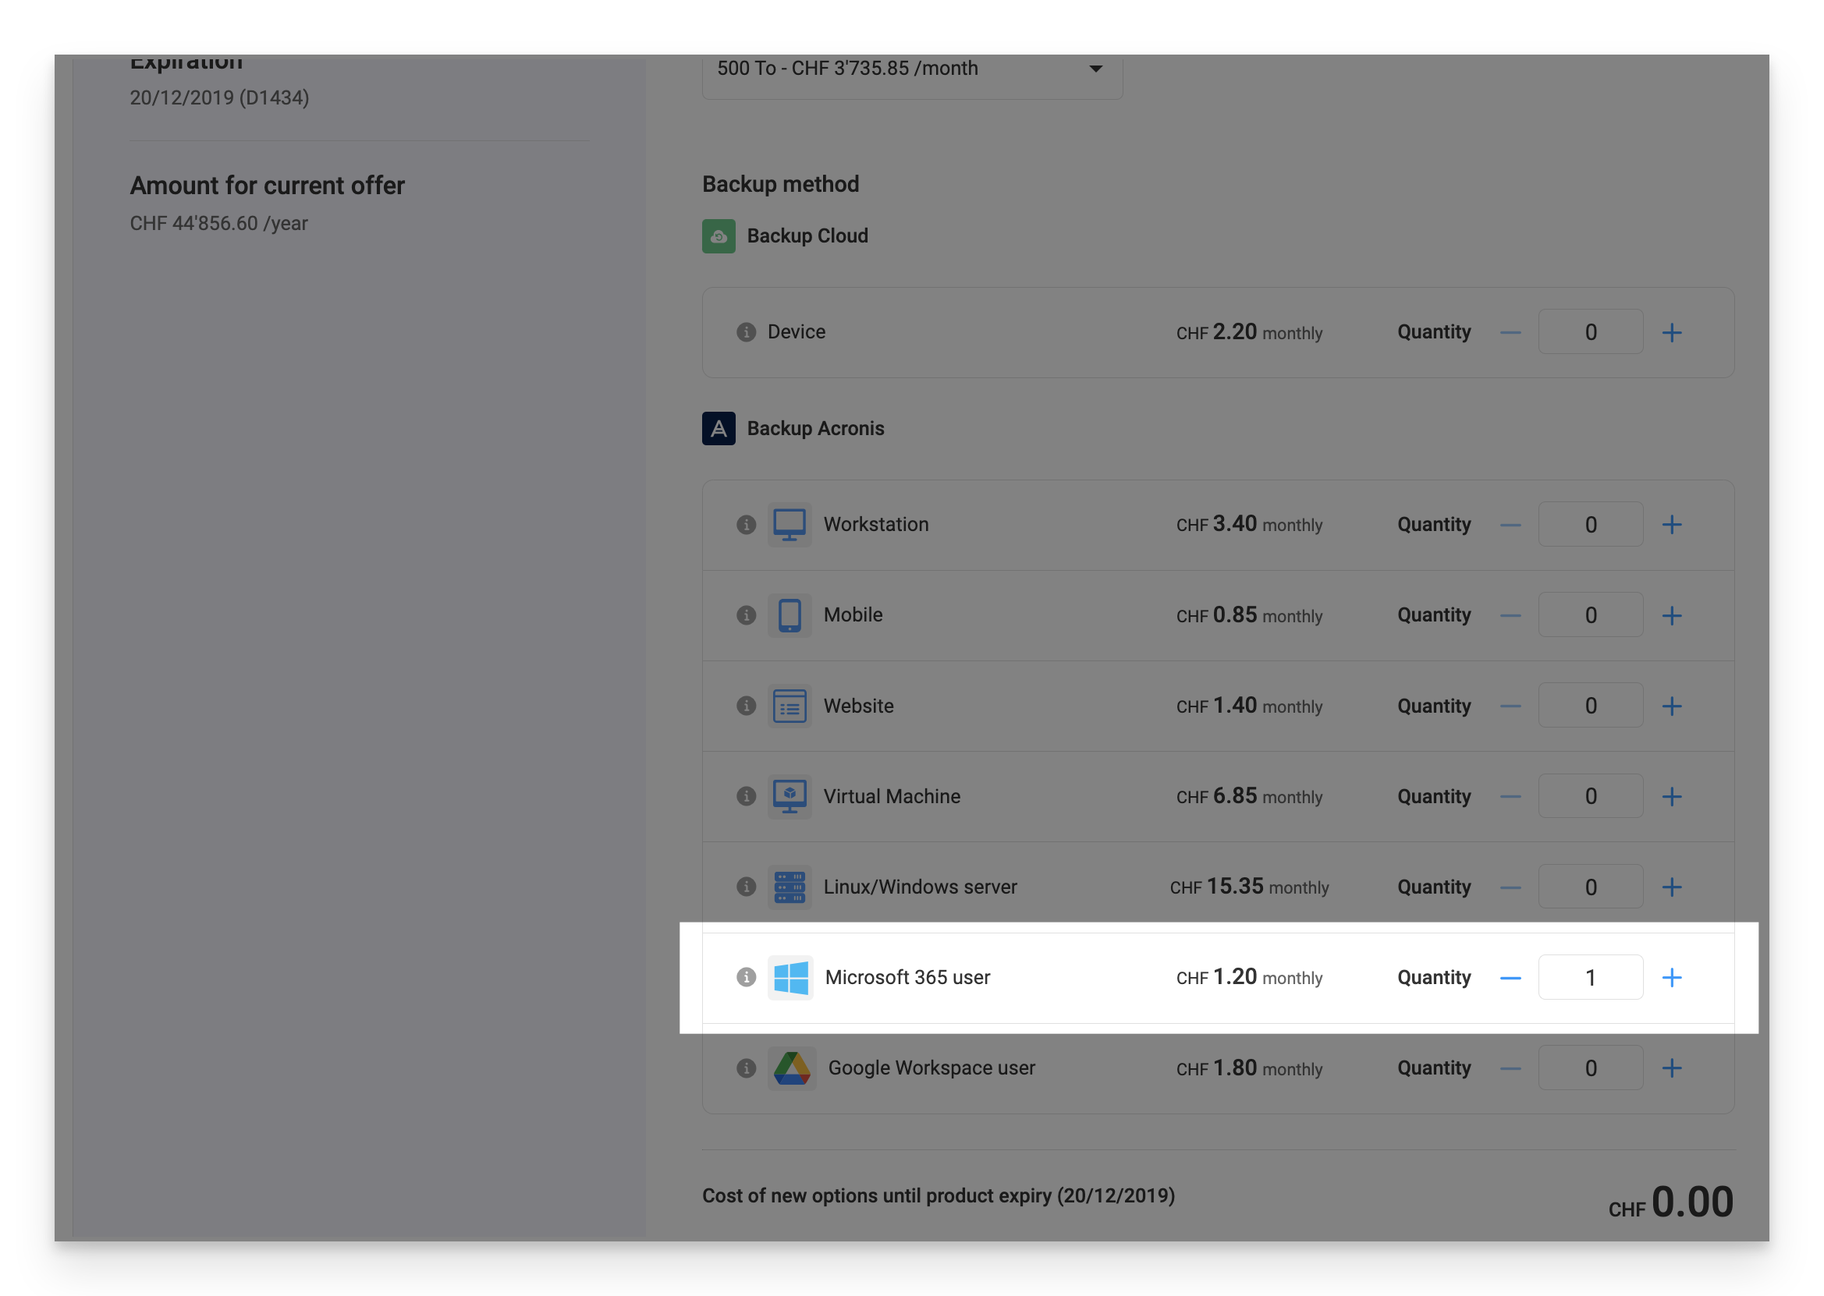Focus the Virtual Machine quantity field

[x=1590, y=796]
